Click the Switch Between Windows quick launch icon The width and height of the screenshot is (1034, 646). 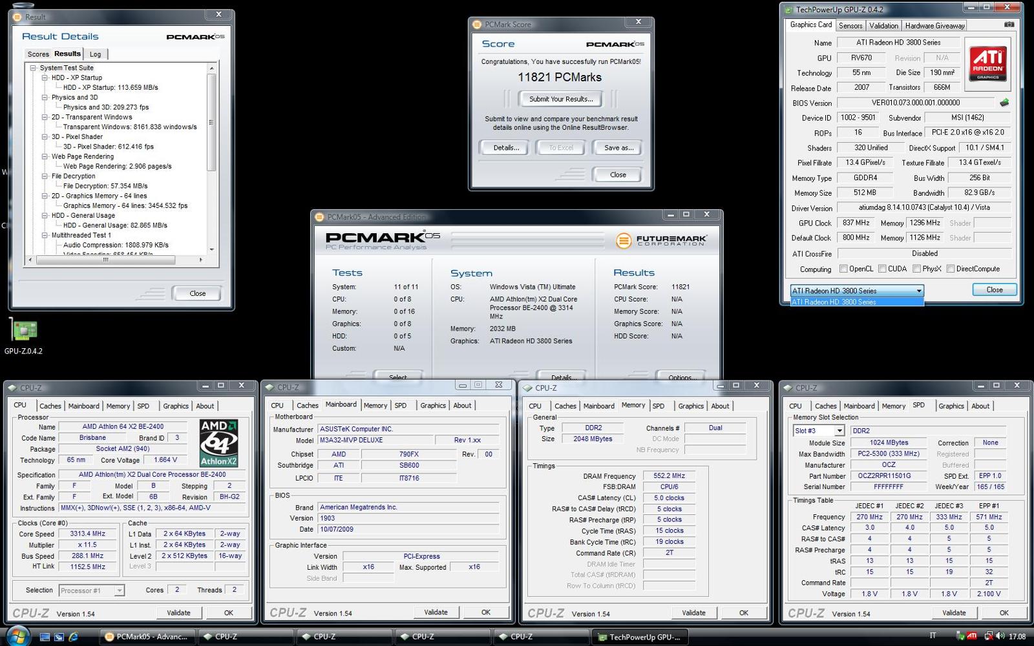[x=59, y=637]
